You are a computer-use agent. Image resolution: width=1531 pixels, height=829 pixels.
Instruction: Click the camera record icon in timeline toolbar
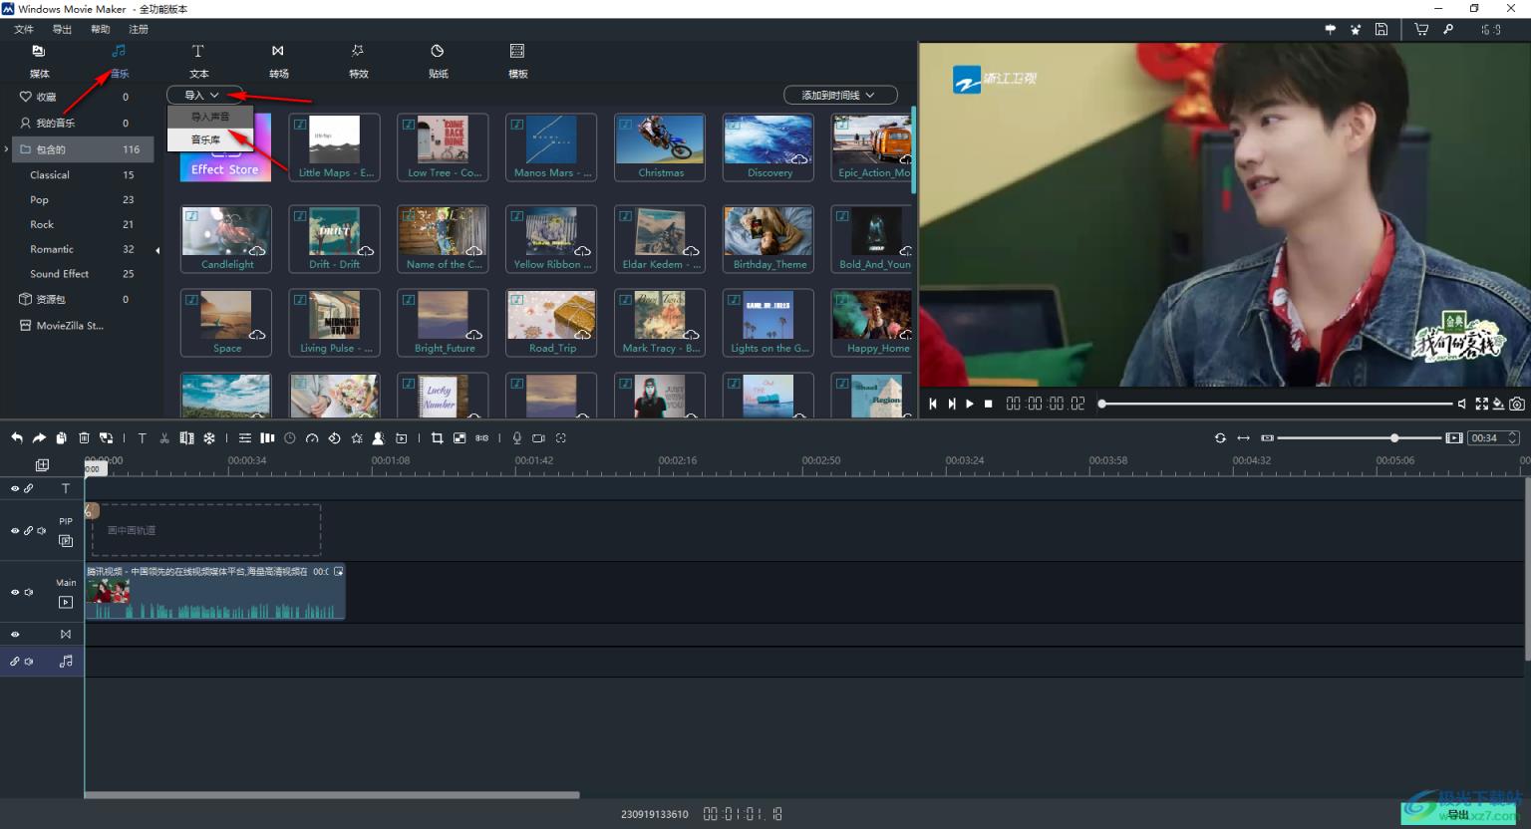click(x=538, y=438)
